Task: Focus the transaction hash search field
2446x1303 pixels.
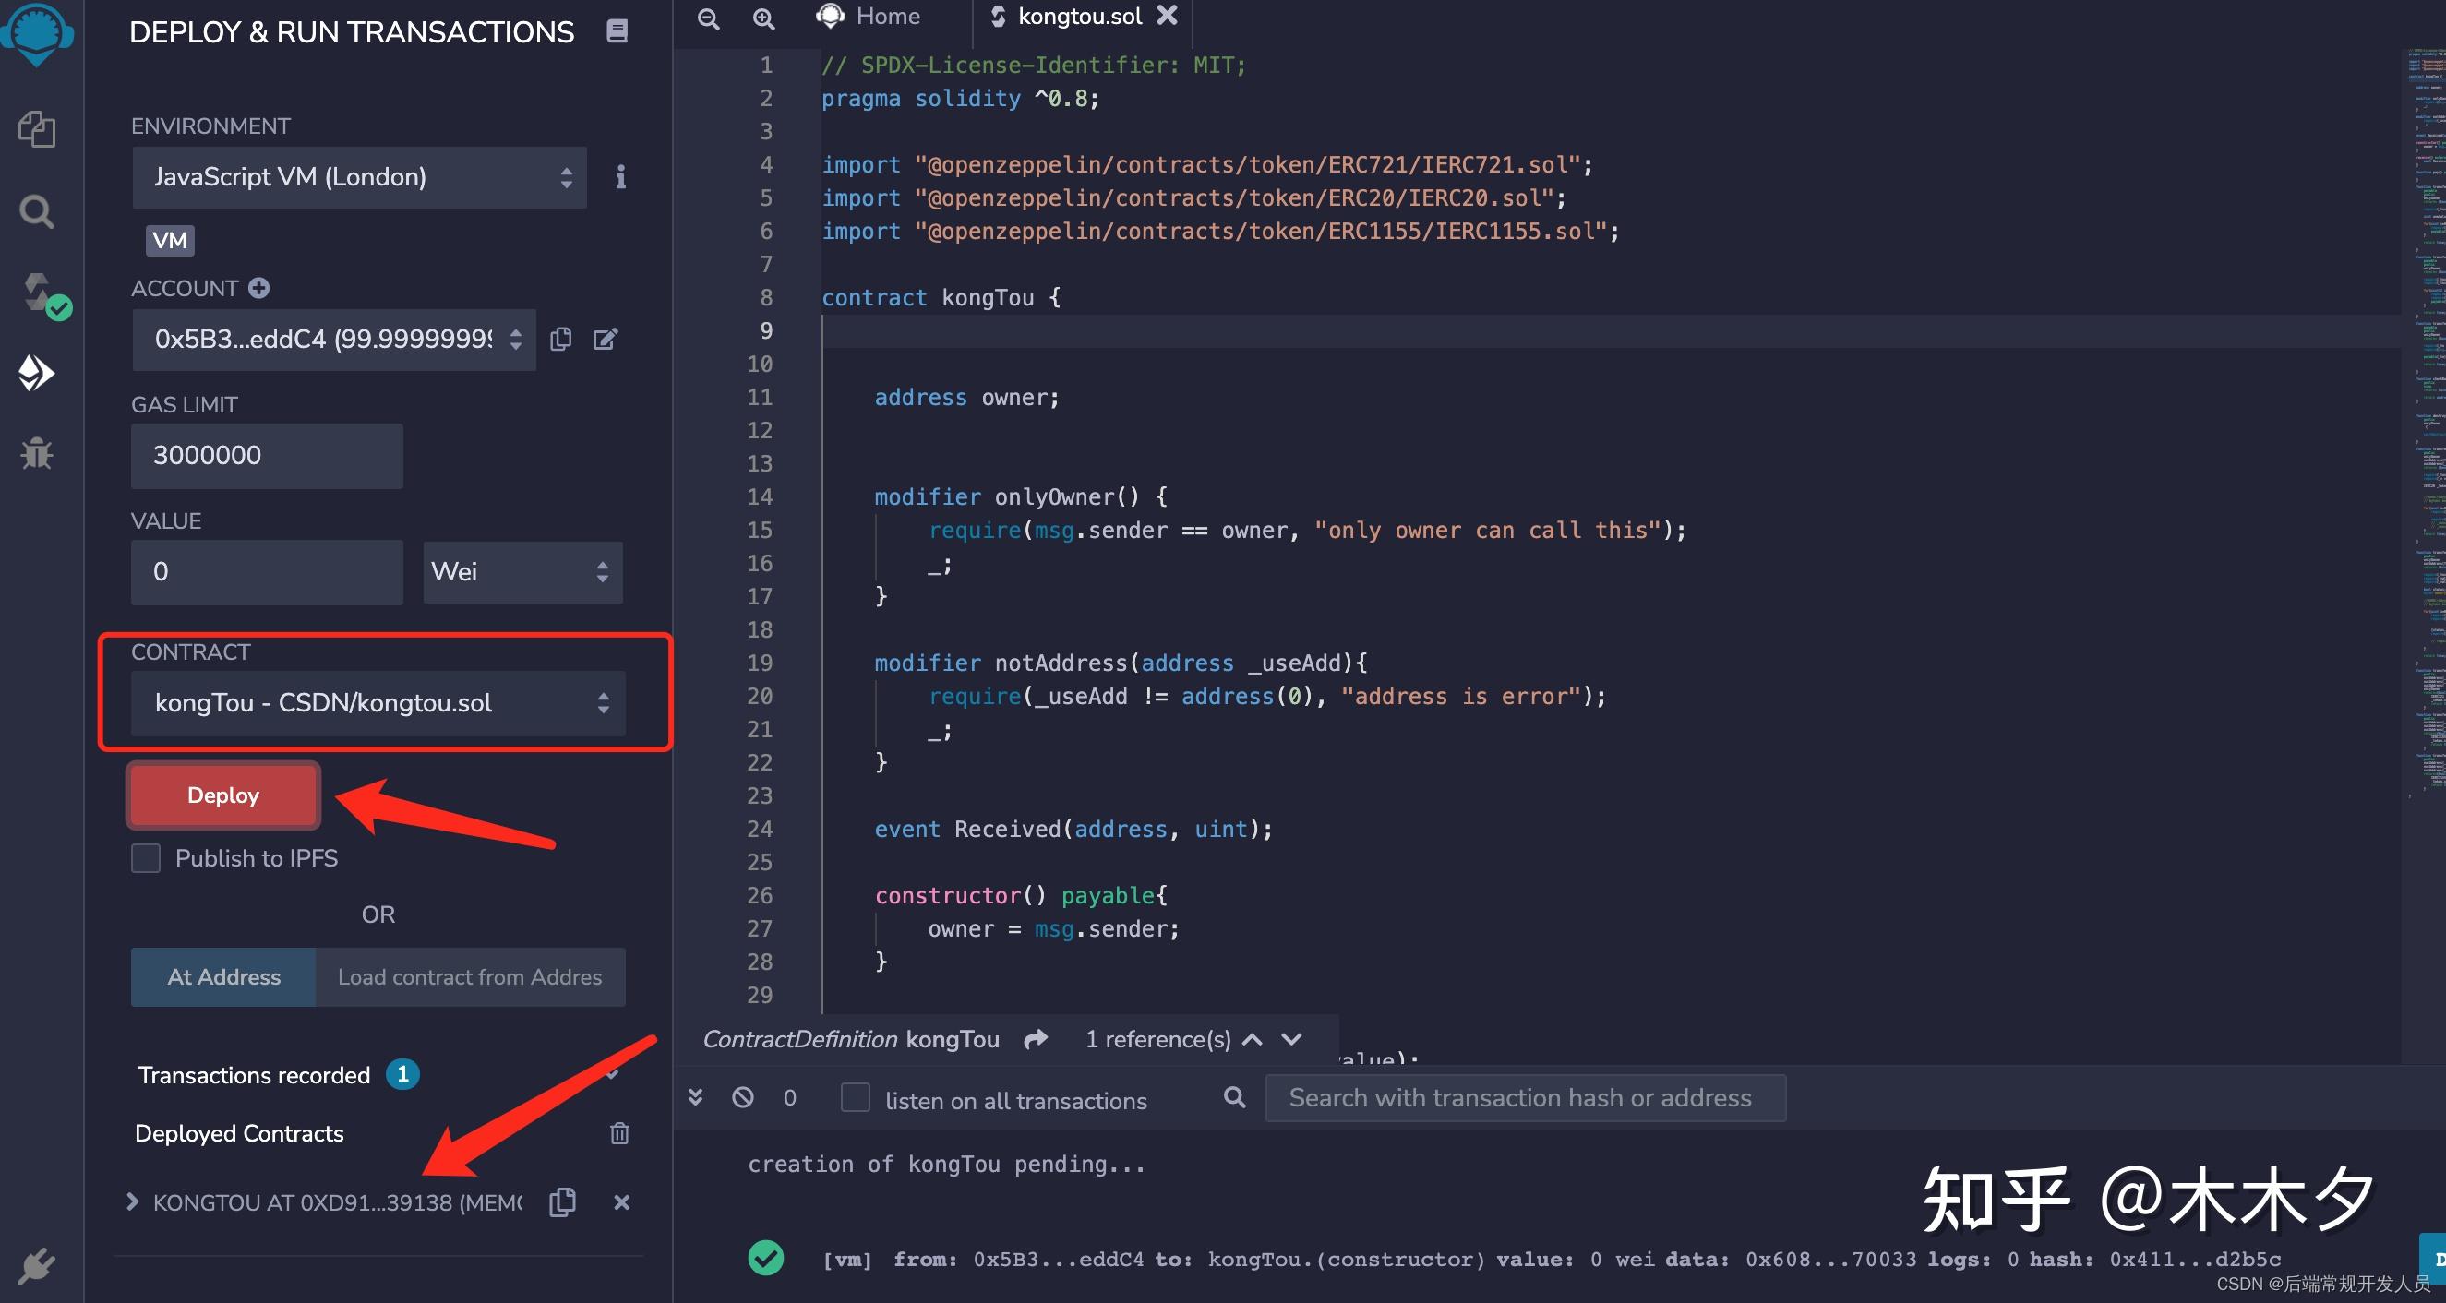Action: [x=1525, y=1098]
